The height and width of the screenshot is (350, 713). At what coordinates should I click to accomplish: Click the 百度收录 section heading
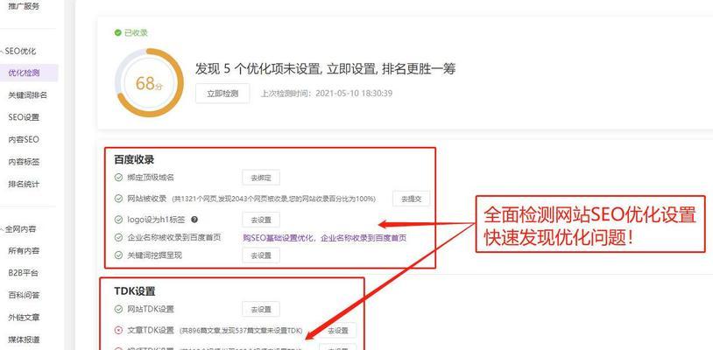point(134,159)
